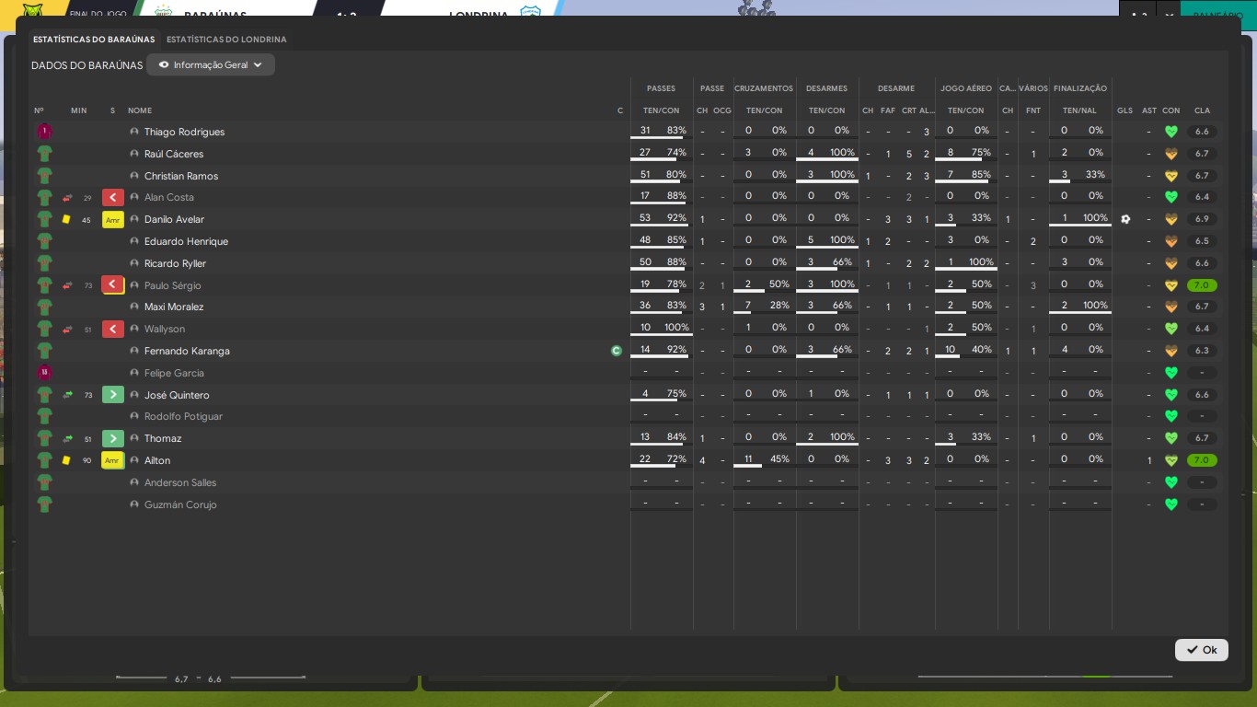Click Anderson Salles' shirt icon
This screenshot has height=707, width=1257.
pos(44,482)
